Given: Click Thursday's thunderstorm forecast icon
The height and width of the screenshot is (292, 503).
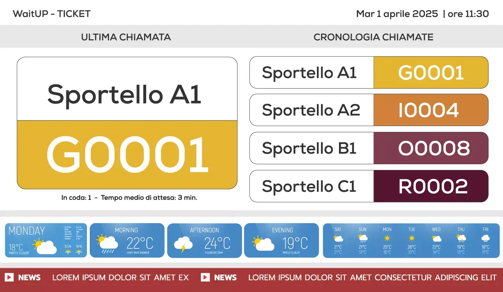Looking at the screenshot, I should click(461, 238).
